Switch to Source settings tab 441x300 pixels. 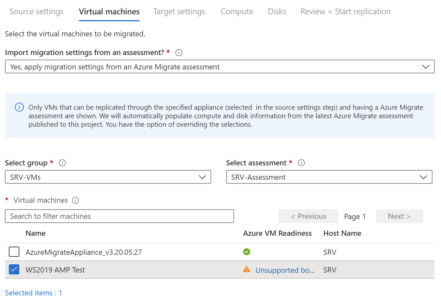(37, 11)
